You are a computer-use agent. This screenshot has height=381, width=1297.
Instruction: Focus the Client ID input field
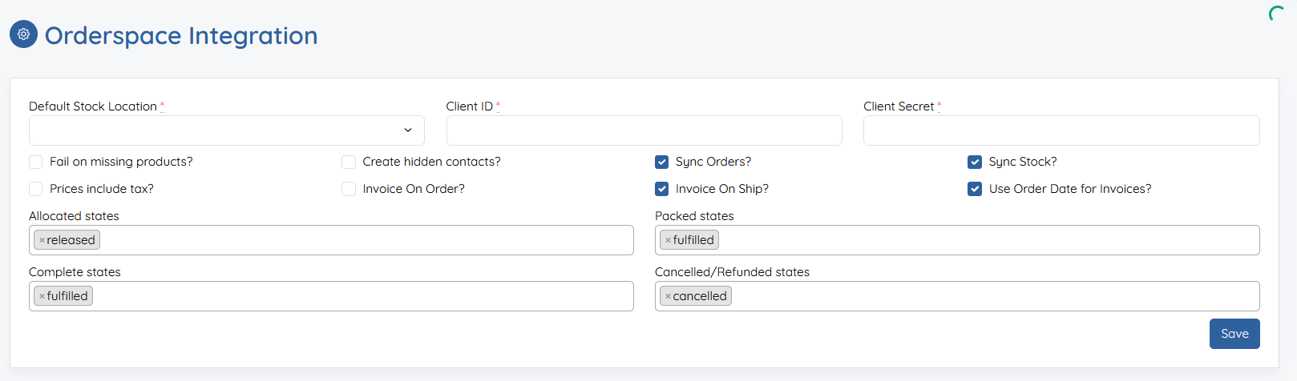click(x=644, y=130)
